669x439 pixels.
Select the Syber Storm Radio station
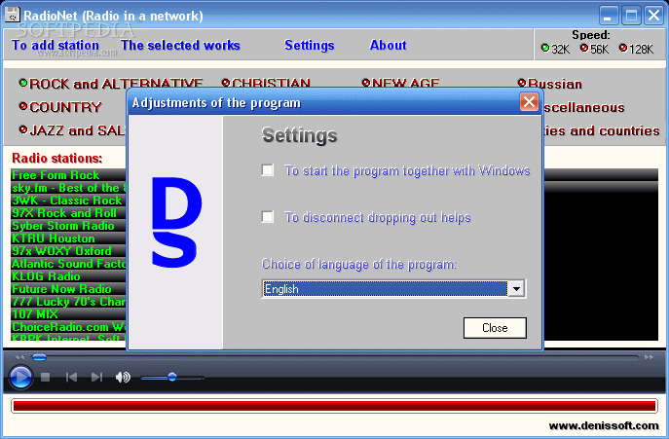coord(69,226)
